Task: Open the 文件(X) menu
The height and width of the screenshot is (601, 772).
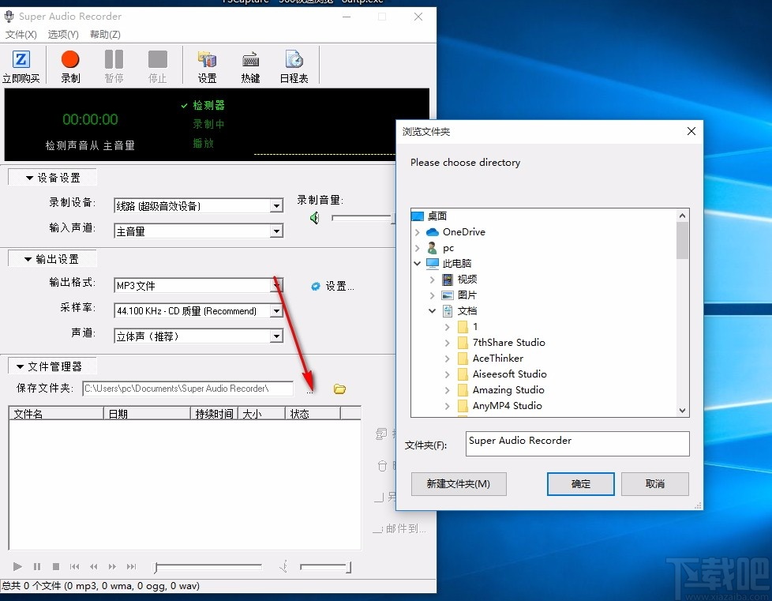Action: click(x=21, y=34)
